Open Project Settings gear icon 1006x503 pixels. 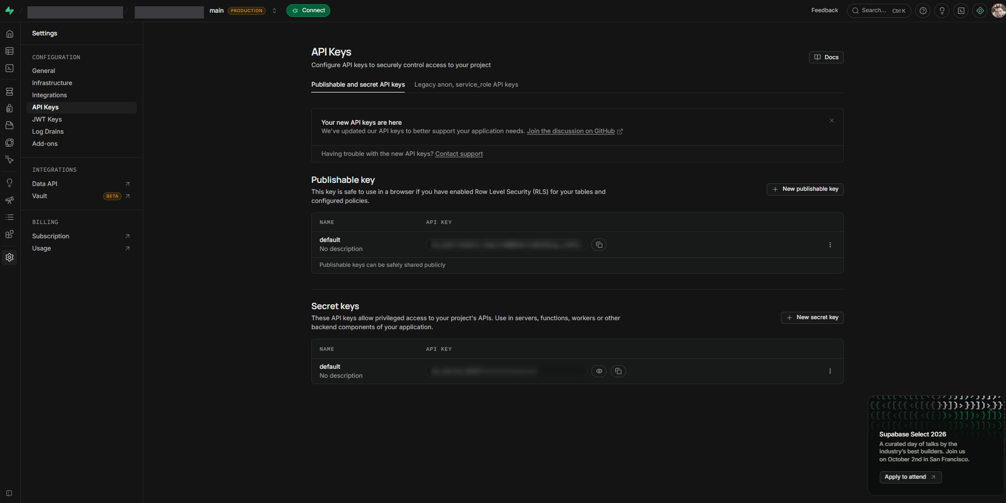(10, 257)
